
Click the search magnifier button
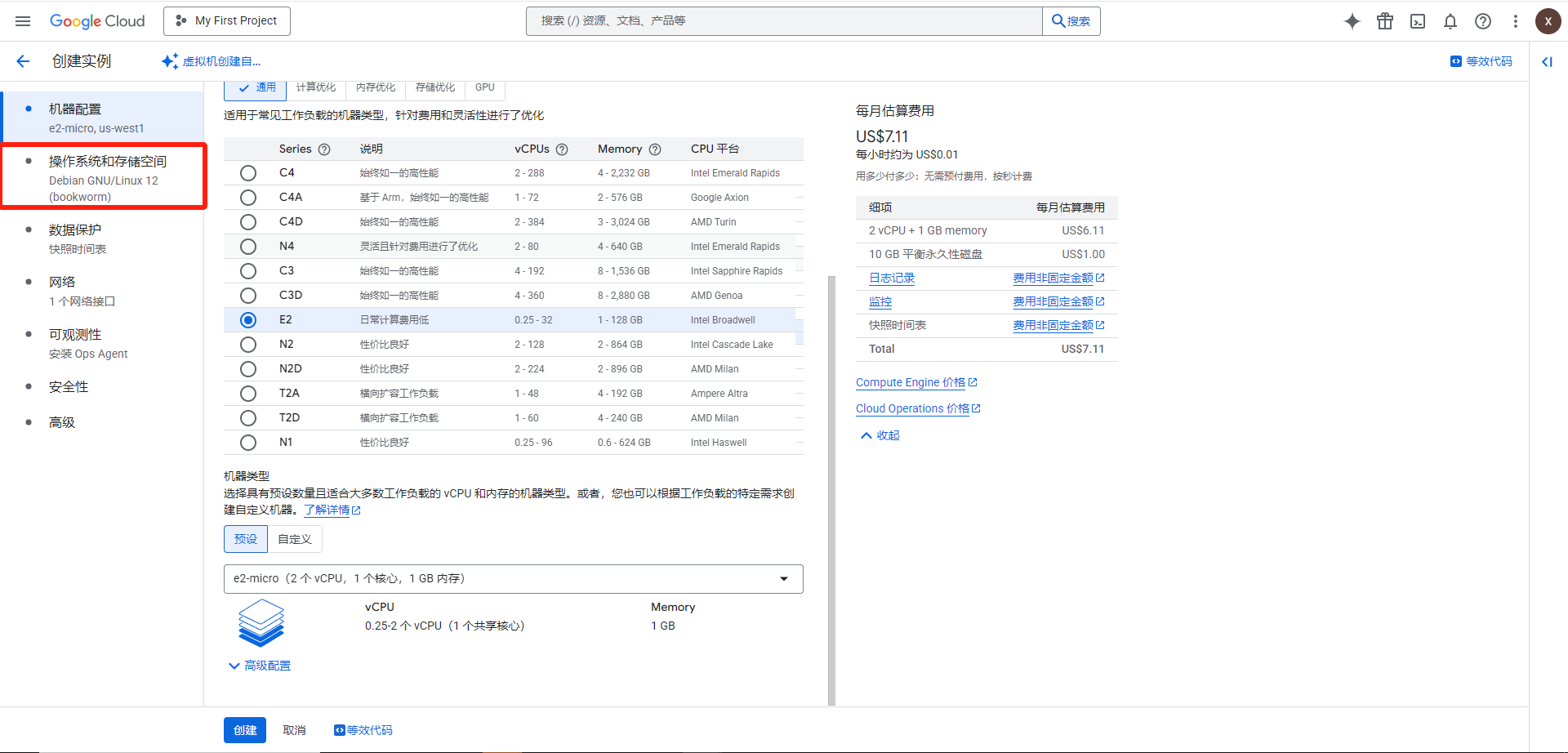1071,21
